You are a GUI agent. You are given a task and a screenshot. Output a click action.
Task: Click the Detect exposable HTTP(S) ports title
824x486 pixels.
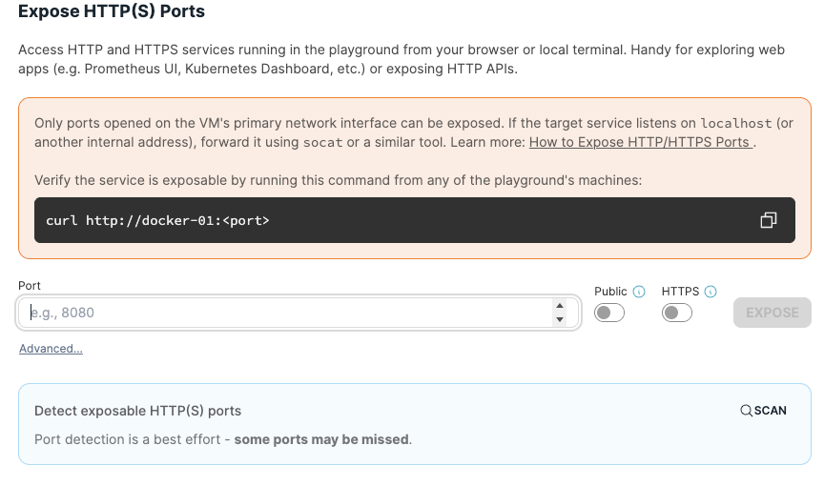pos(137,411)
